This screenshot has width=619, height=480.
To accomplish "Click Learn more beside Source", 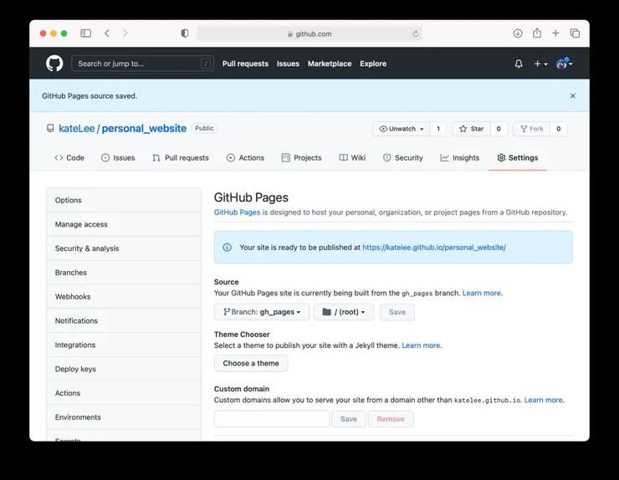I will pos(482,293).
